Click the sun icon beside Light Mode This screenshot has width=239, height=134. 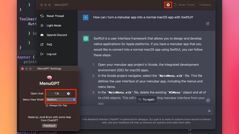point(42,26)
